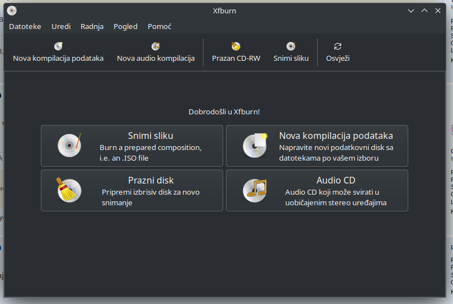Click the Xfburn window title text
Image resolution: width=453 pixels, height=304 pixels.
click(x=224, y=11)
